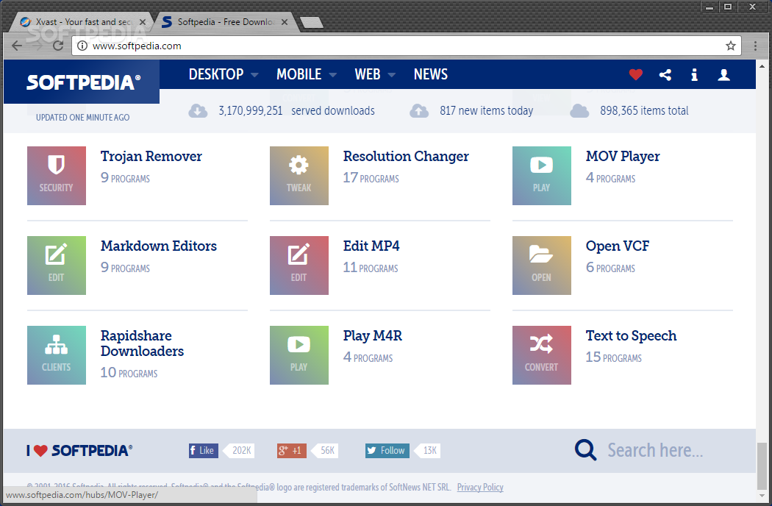Viewport: 772px width, 506px height.
Task: Open the user account icon
Action: point(723,74)
